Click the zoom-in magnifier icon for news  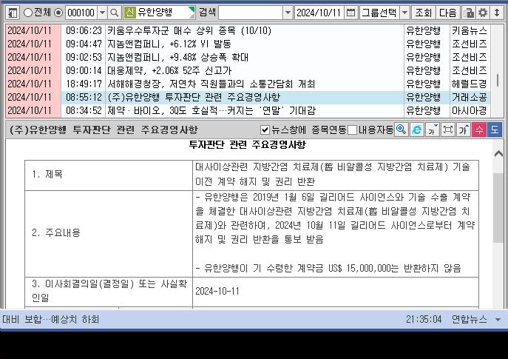tap(401, 130)
